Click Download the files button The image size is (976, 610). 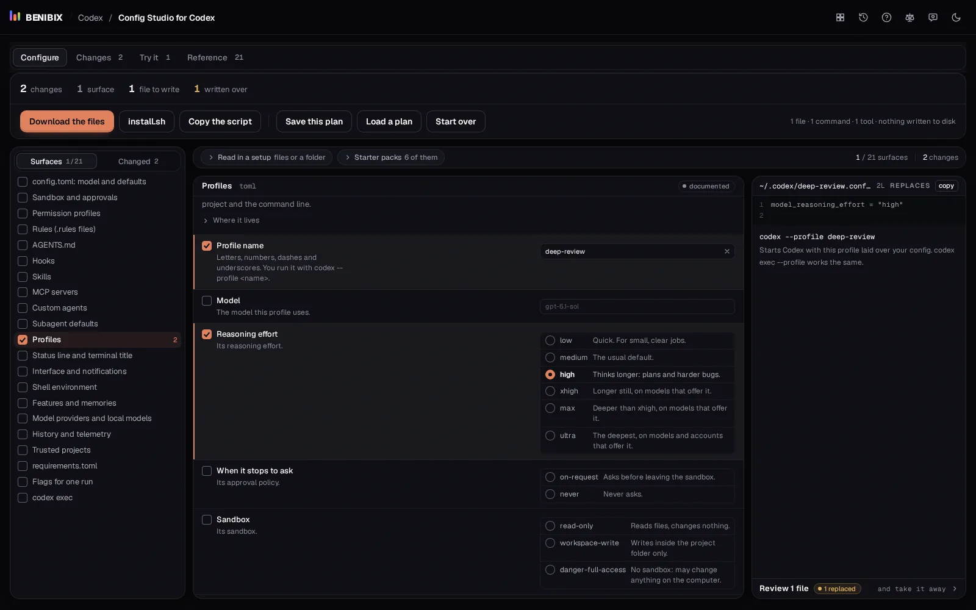67,121
